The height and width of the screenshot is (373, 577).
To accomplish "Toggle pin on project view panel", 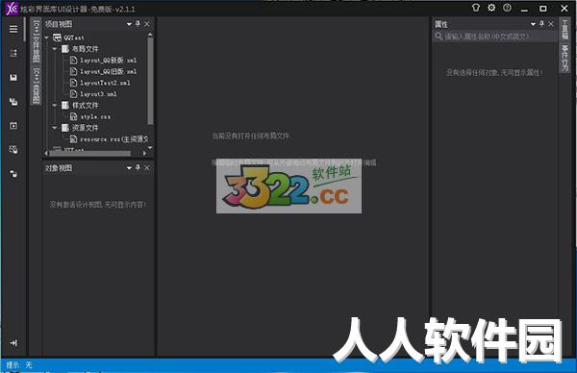I will pos(138,24).
